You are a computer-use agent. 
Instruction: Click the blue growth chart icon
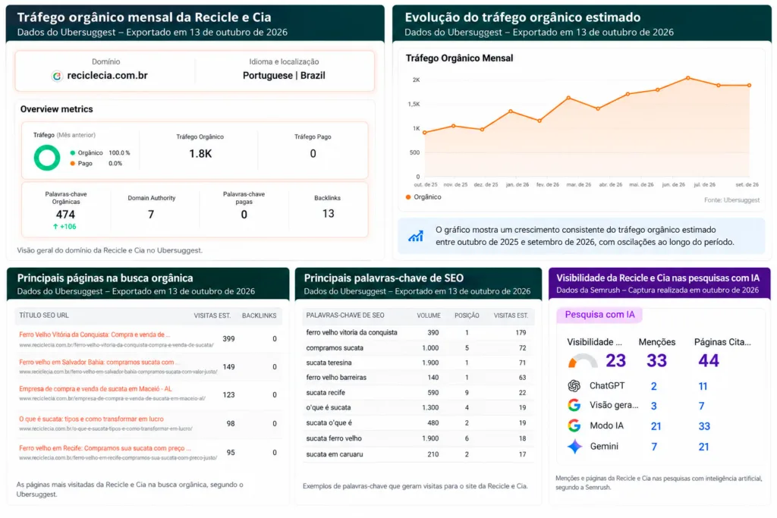point(415,236)
